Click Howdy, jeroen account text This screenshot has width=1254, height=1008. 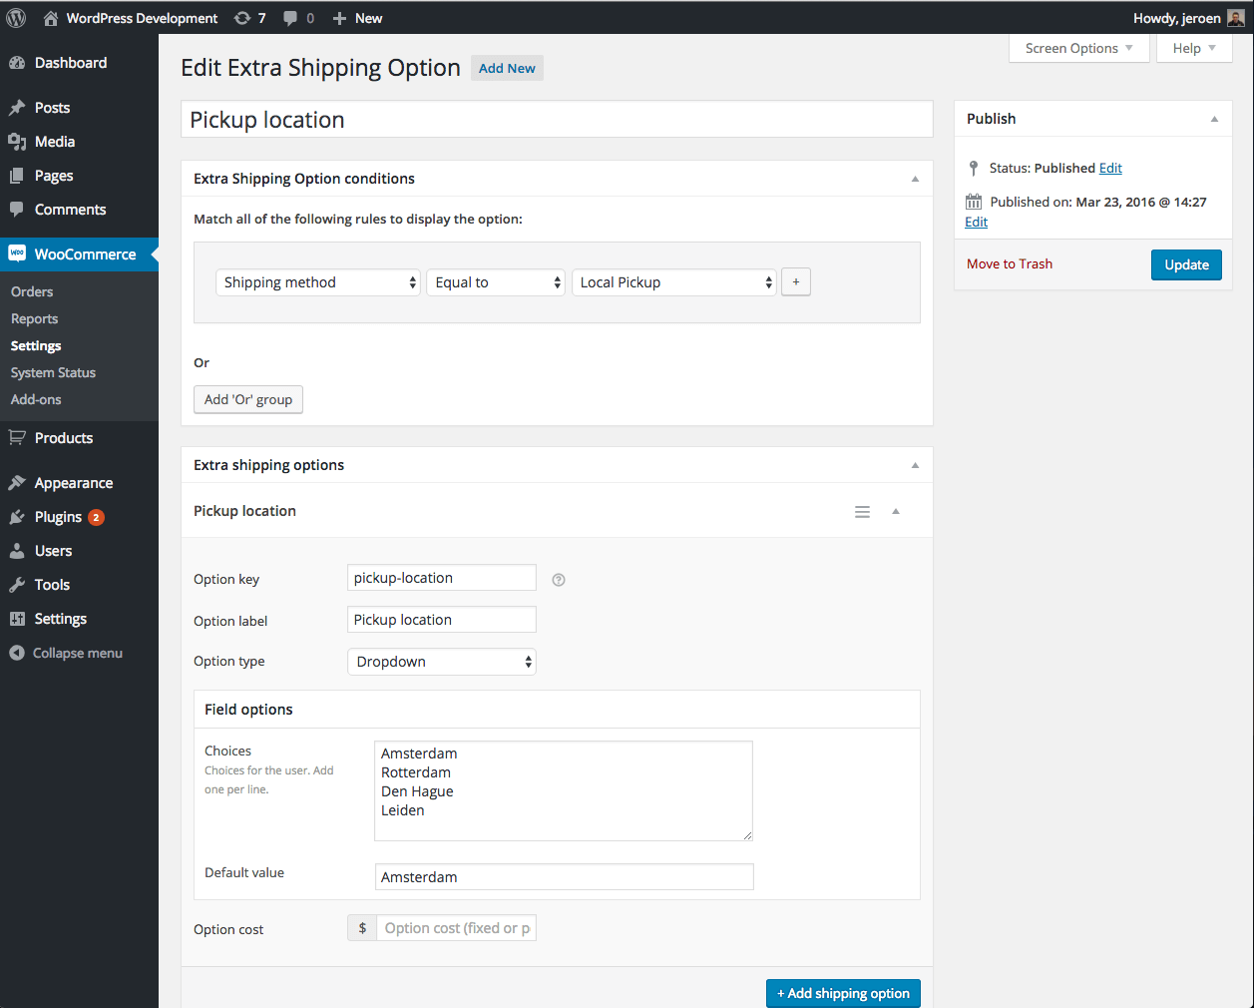[1176, 18]
